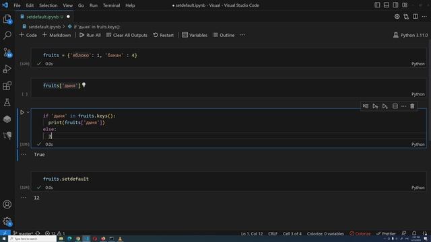The width and height of the screenshot is (431, 242).
Task: Open the Selection menu
Action: pos(48,5)
